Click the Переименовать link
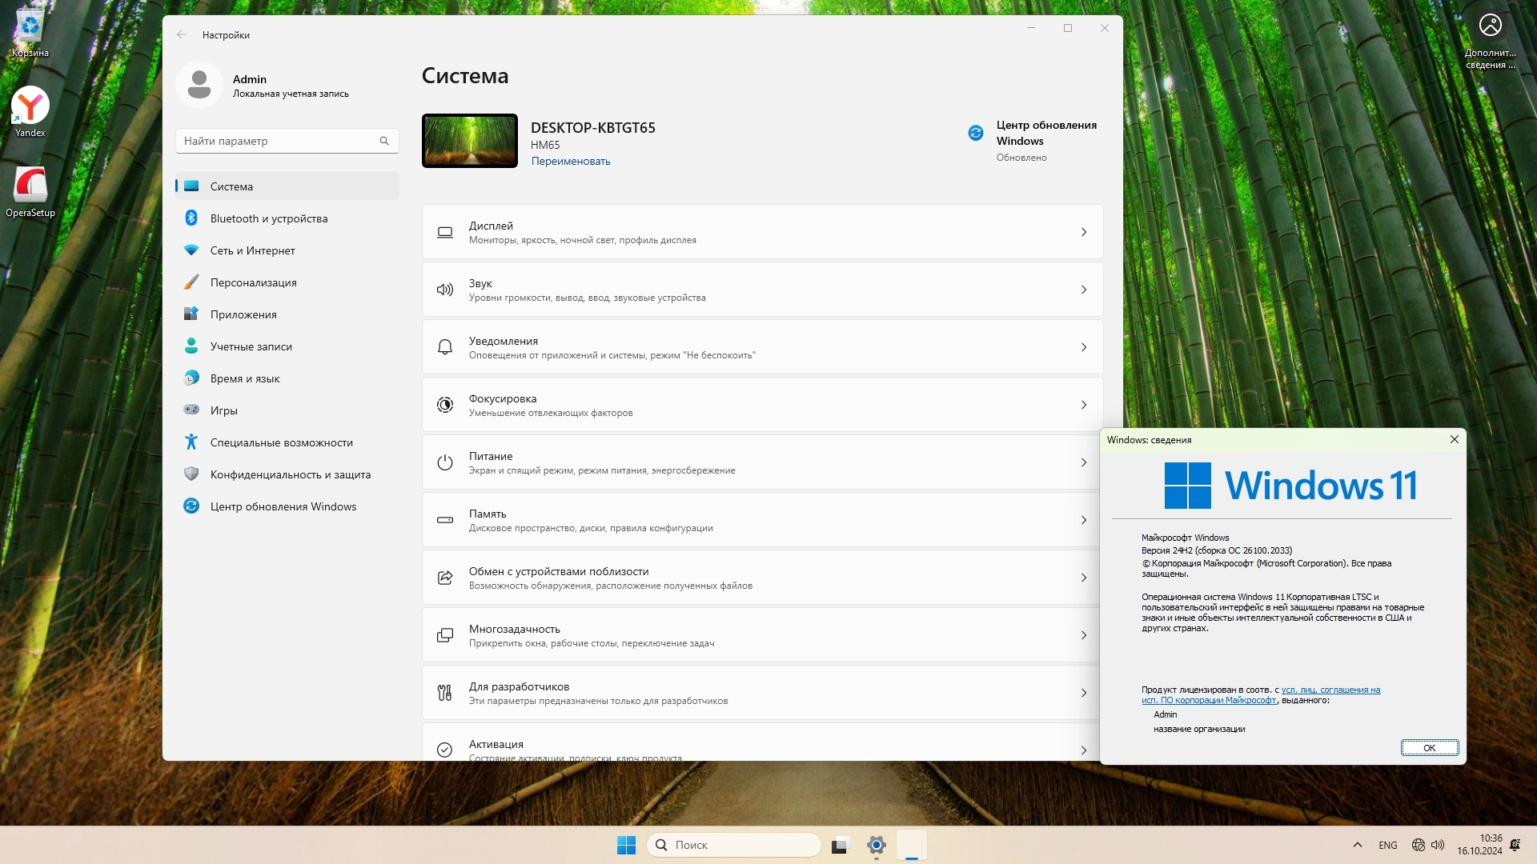 (570, 161)
